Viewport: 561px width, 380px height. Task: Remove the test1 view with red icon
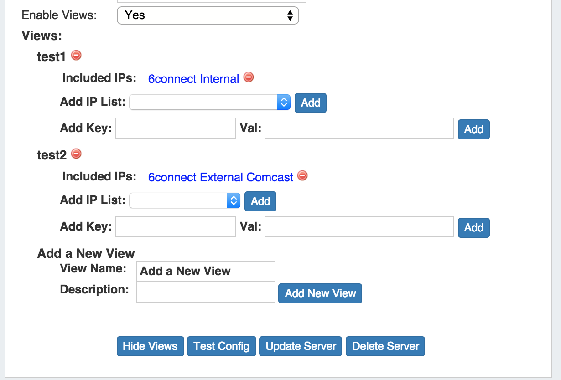click(76, 56)
